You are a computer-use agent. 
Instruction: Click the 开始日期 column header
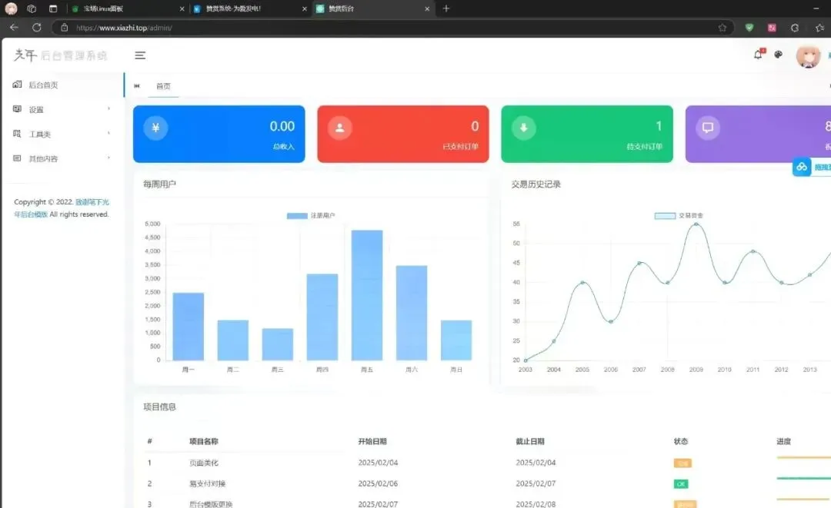(372, 441)
